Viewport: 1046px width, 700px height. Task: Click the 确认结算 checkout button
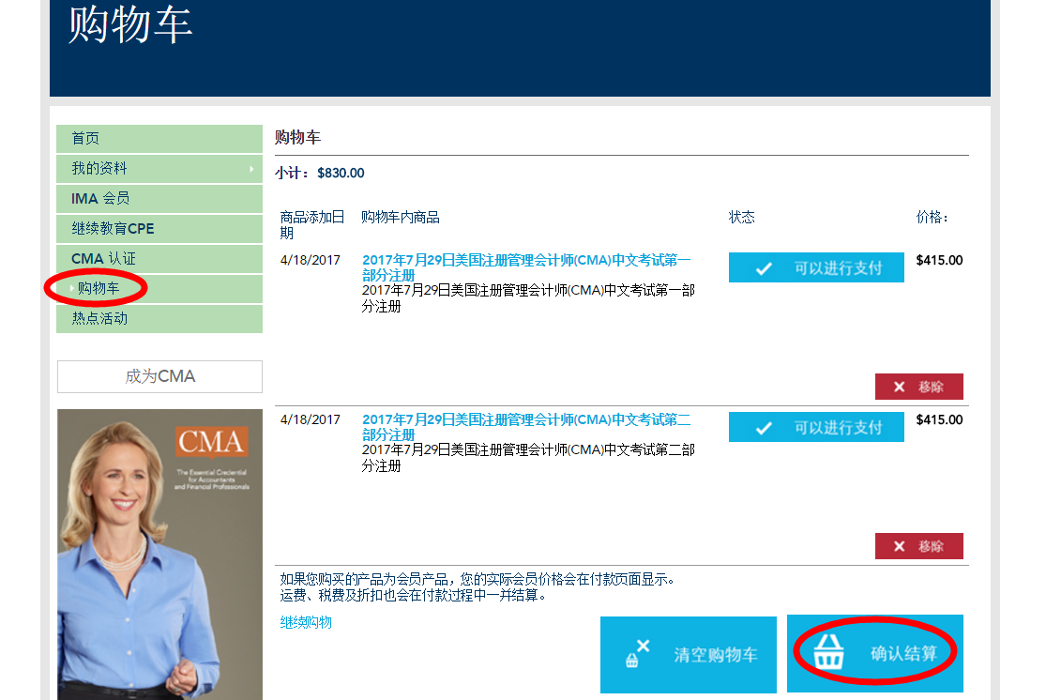(875, 653)
